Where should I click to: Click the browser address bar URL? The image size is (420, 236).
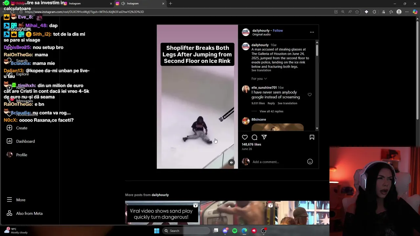pyautogui.click(x=84, y=12)
